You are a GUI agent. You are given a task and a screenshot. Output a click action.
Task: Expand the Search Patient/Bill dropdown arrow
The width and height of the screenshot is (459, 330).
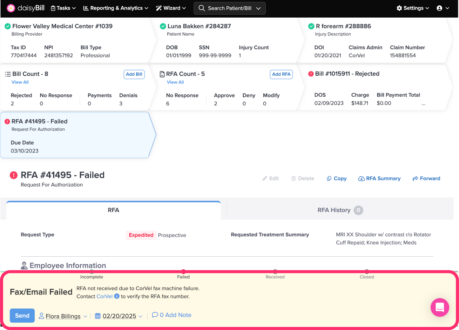(258, 8)
